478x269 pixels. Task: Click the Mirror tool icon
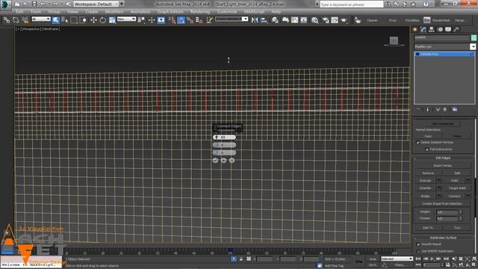[255, 20]
